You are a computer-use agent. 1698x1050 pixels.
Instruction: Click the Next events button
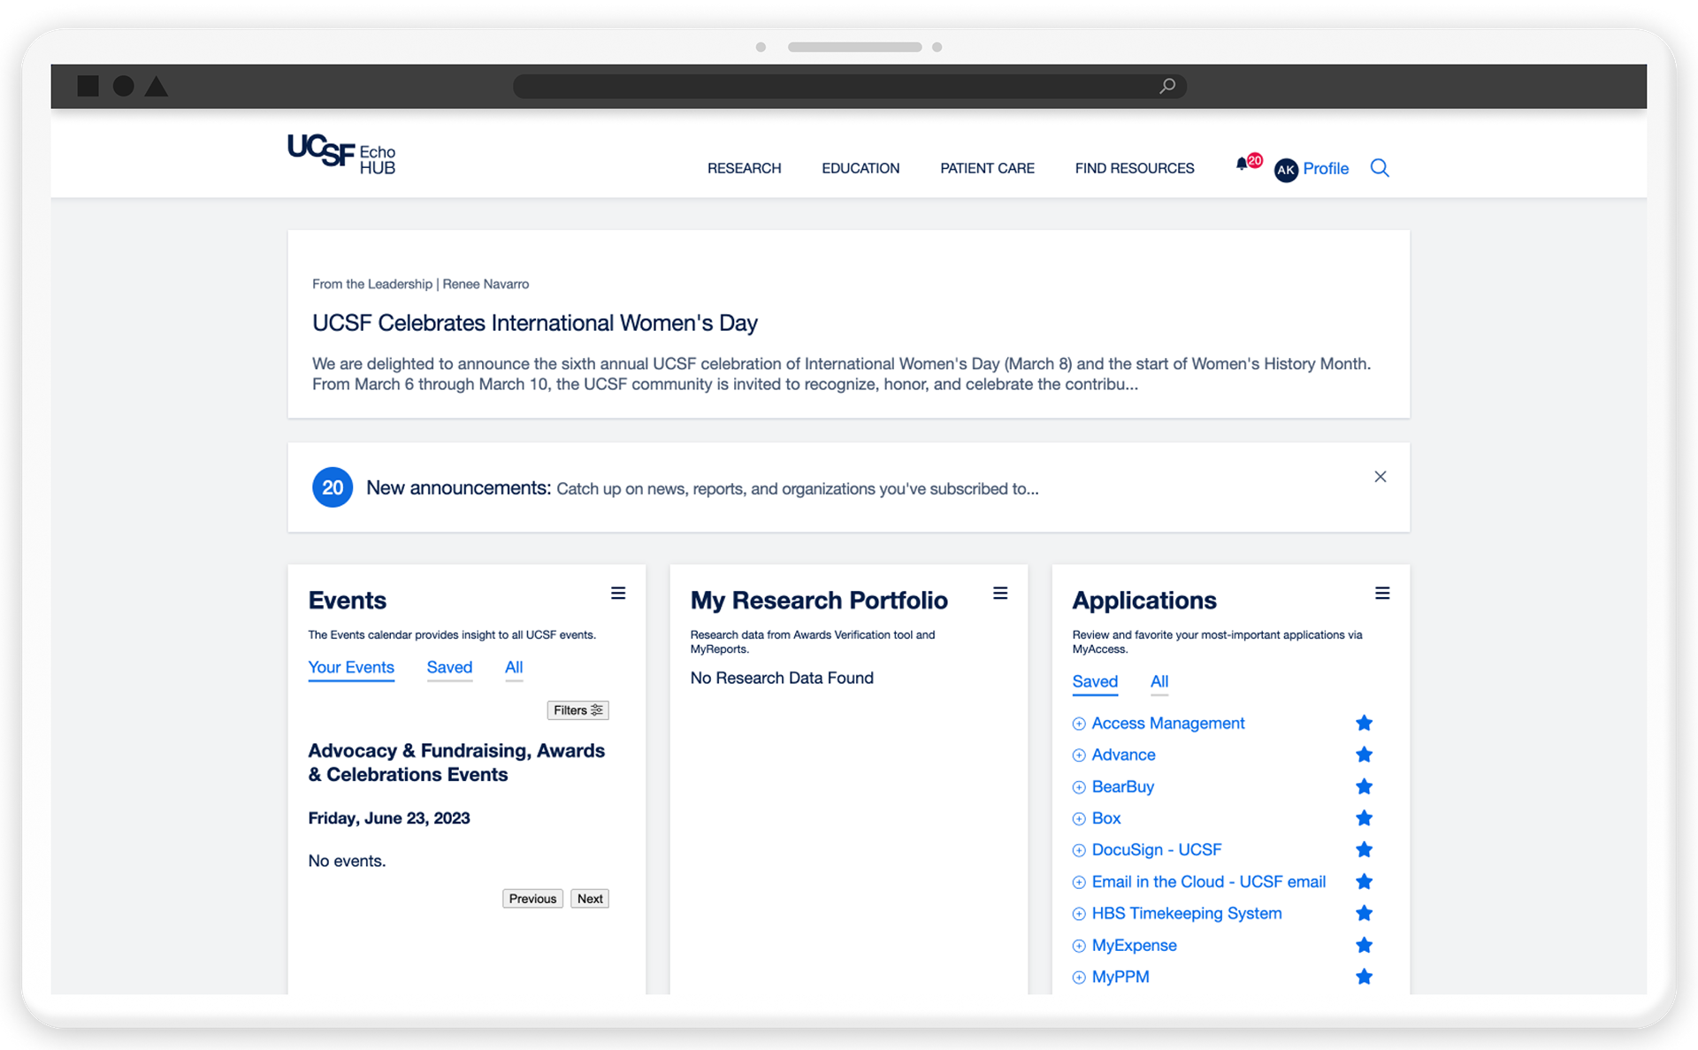[x=590, y=899]
